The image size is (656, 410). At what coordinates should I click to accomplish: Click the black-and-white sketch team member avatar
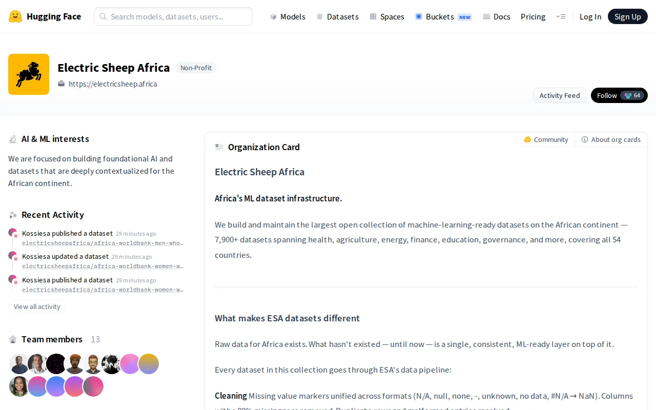click(x=112, y=364)
